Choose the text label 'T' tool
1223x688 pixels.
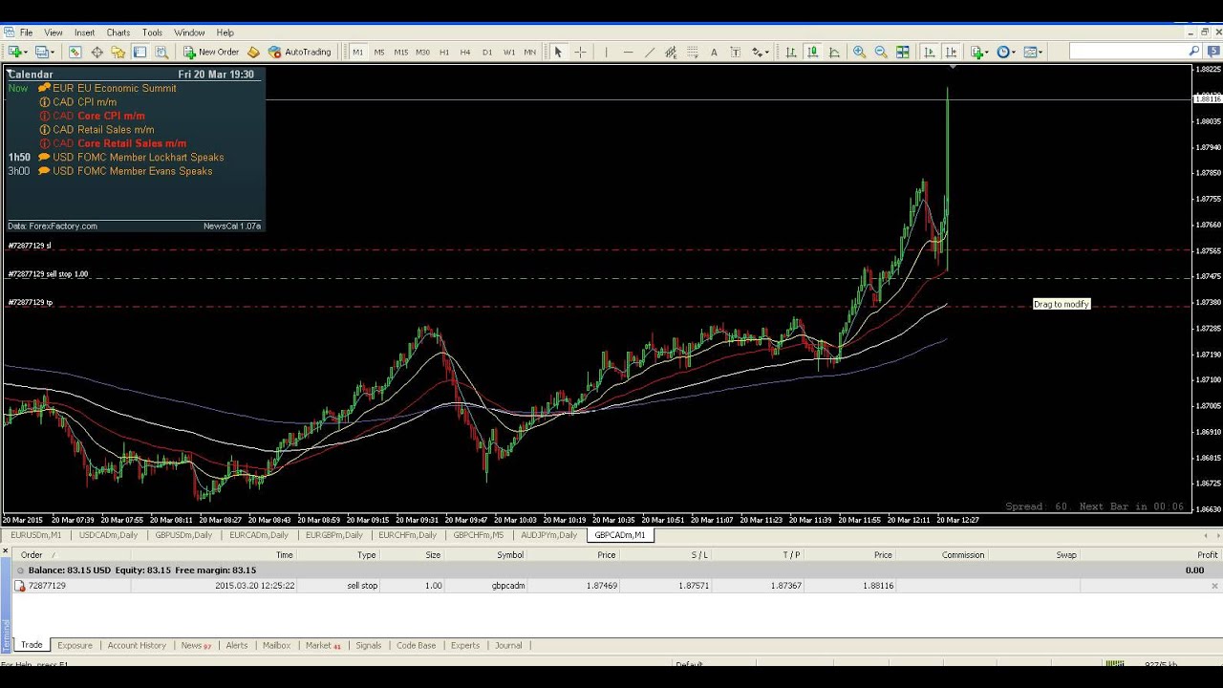[x=736, y=52]
